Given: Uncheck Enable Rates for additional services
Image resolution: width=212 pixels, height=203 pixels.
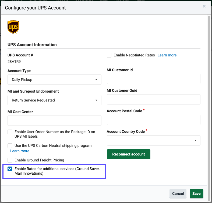Looking at the screenshot, I should point(10,169).
